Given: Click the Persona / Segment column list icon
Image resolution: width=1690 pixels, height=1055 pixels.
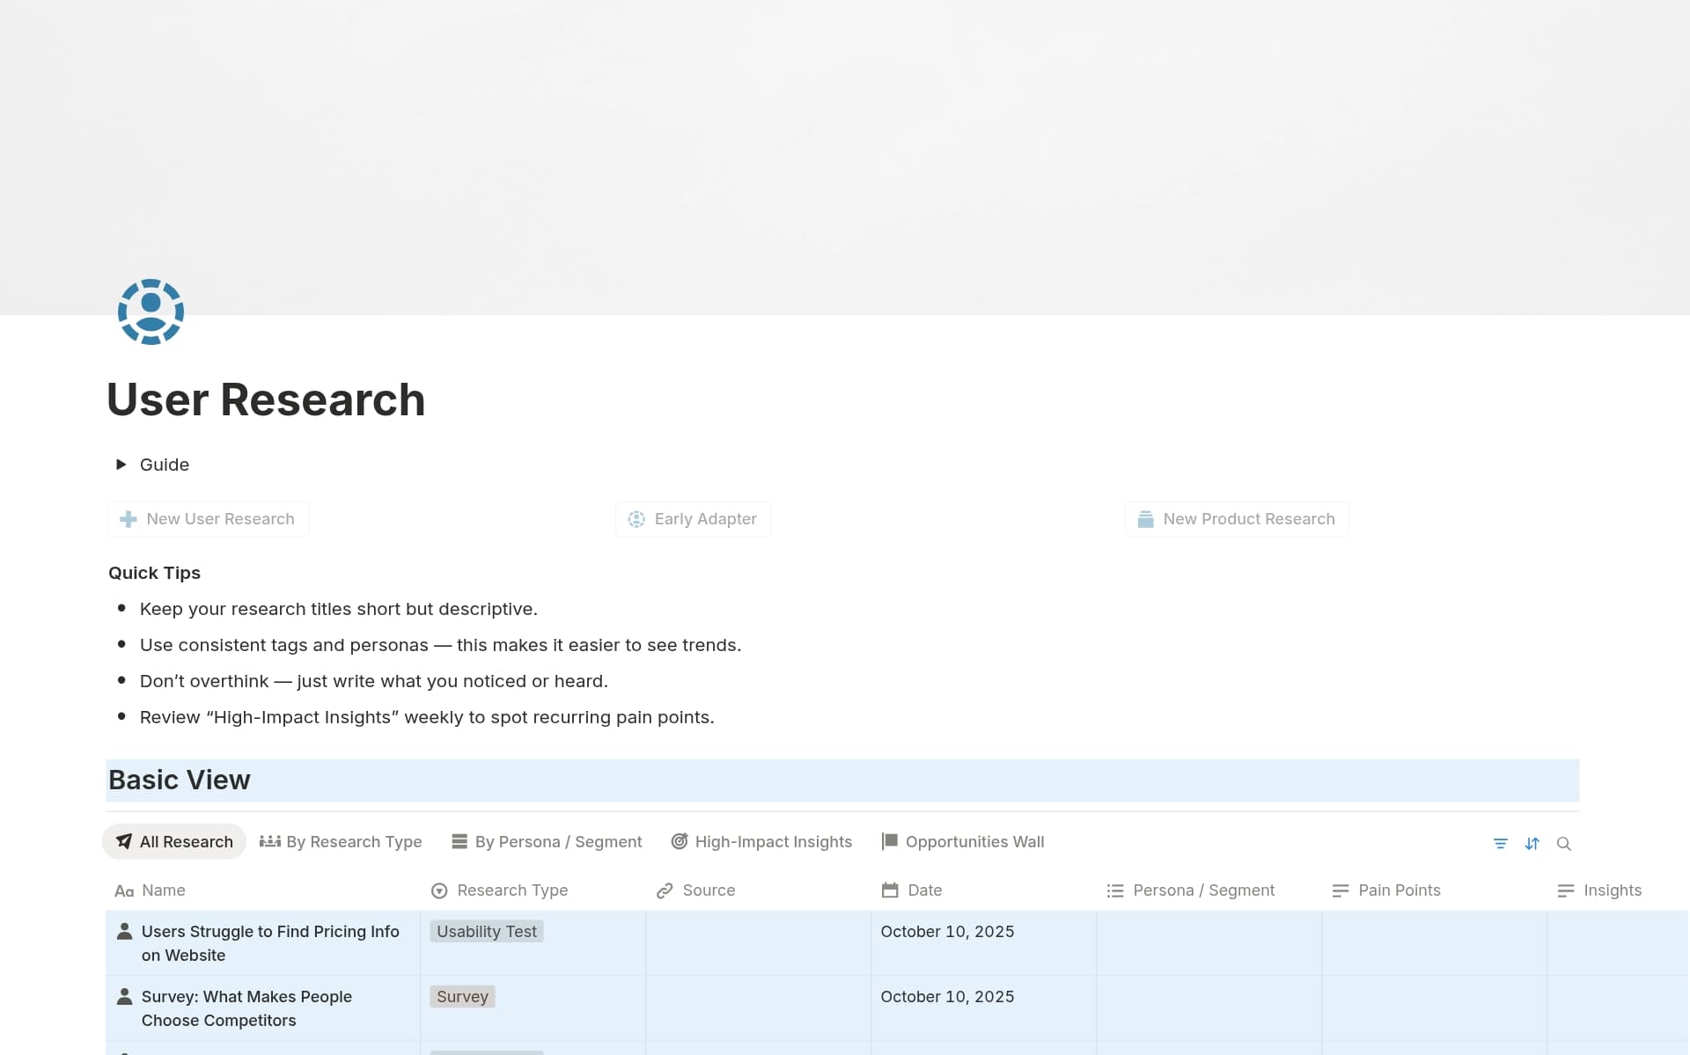Looking at the screenshot, I should point(1114,890).
